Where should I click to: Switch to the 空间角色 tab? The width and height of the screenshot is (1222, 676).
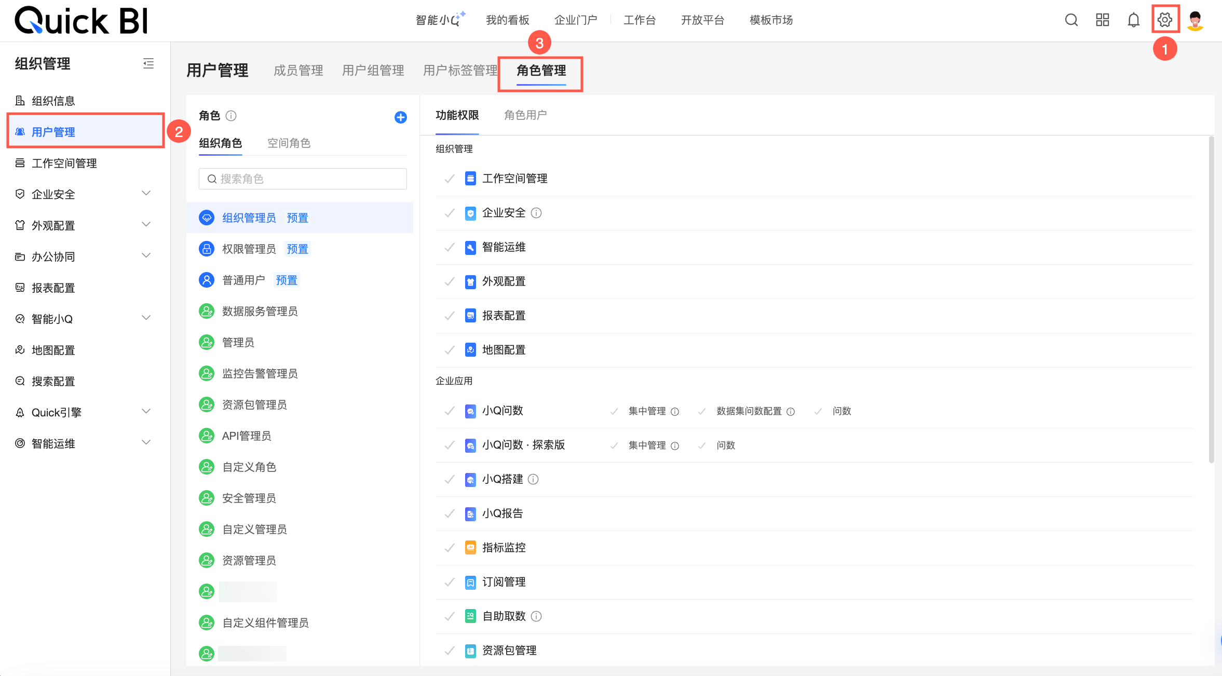point(289,143)
